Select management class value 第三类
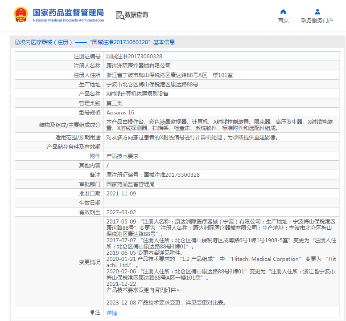This screenshot has width=346, height=321. tap(114, 103)
